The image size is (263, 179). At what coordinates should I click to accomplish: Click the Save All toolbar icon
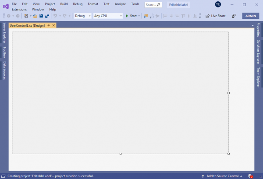(x=46, y=16)
